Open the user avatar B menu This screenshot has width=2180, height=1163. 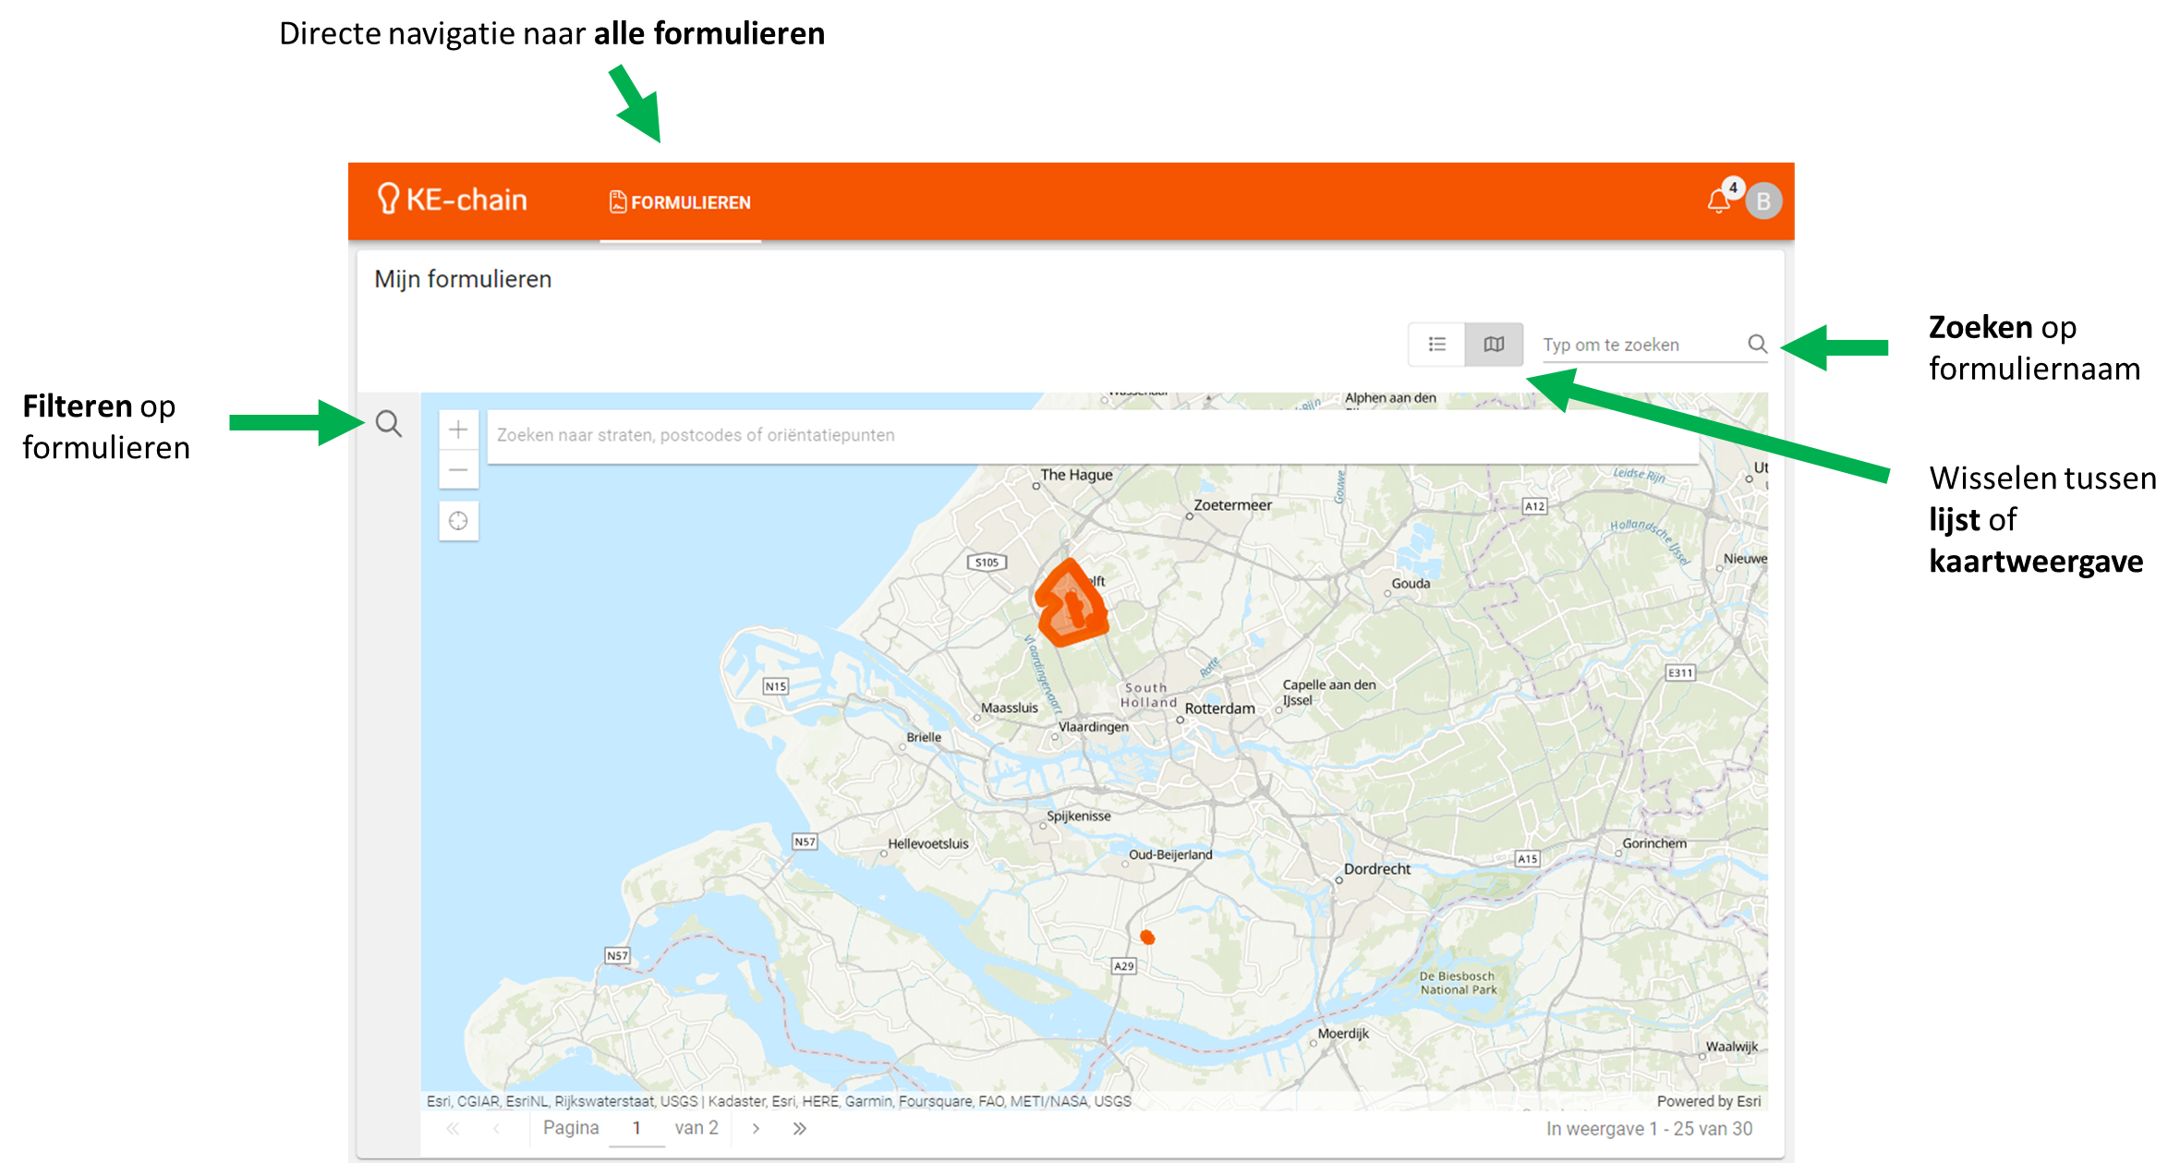tap(1762, 201)
